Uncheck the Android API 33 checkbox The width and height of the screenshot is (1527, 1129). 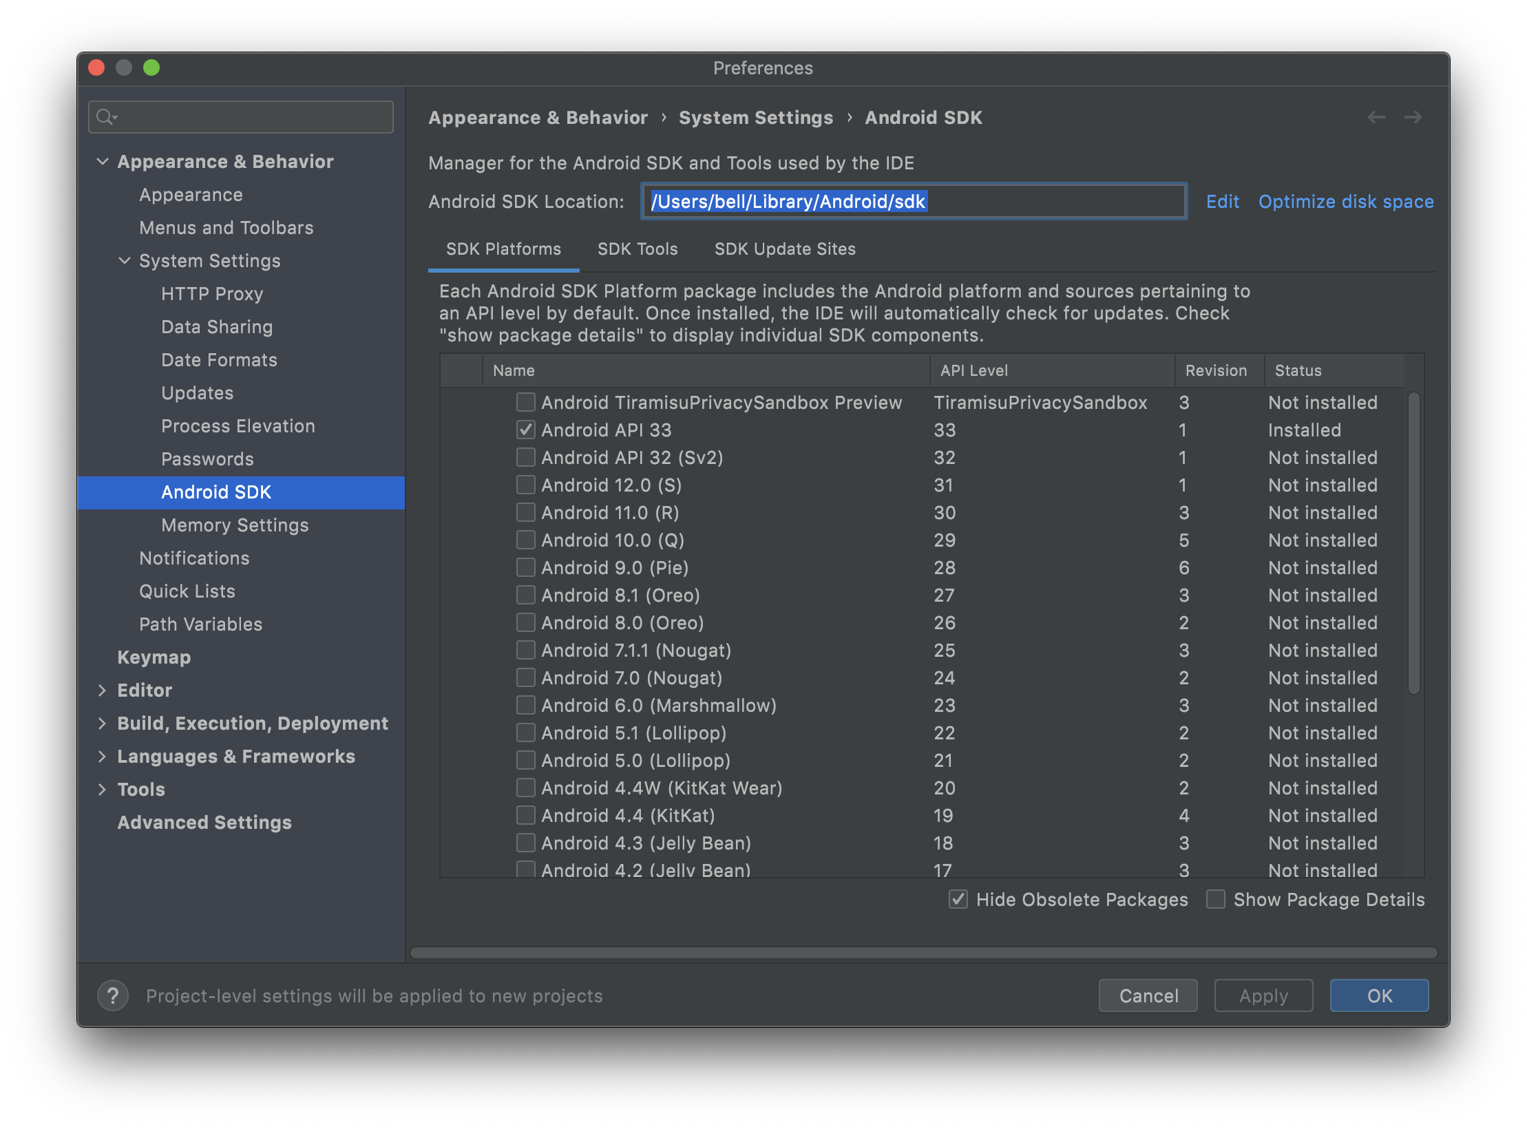click(x=526, y=430)
